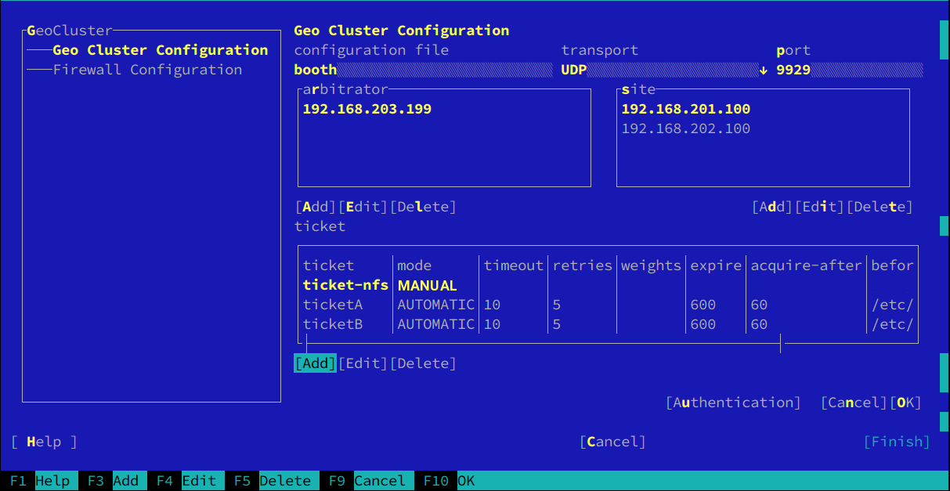Select the ticketB table row
Viewport: 950px width, 491px height.
(334, 324)
